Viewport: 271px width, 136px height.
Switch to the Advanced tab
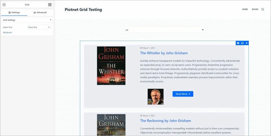pyautogui.click(x=40, y=12)
